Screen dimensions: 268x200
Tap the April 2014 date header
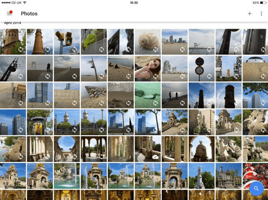(13, 23)
